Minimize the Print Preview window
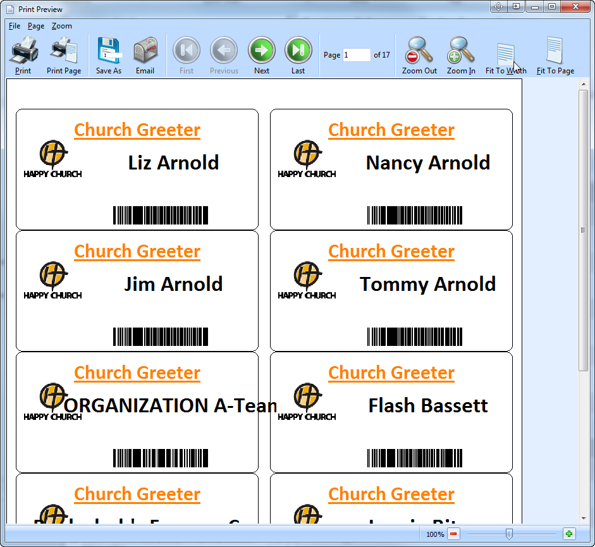The width and height of the screenshot is (595, 547). point(535,6)
